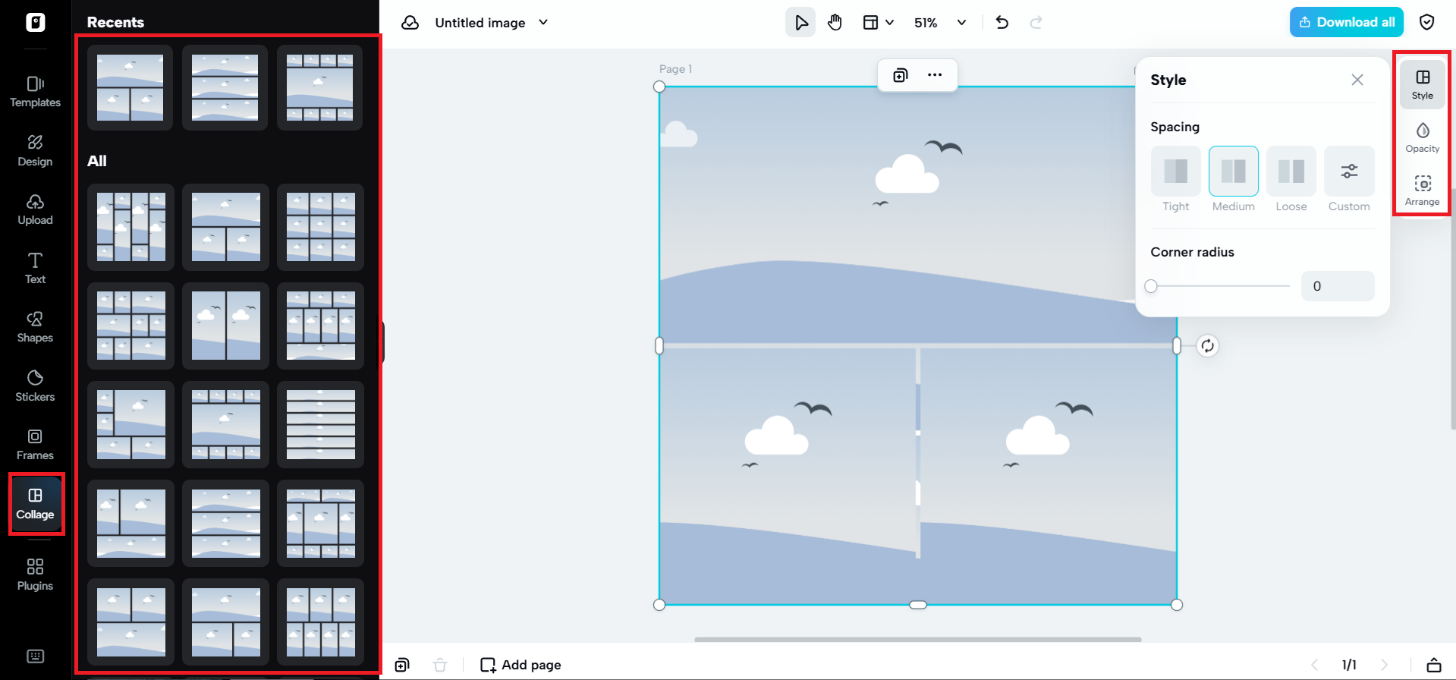Screen dimensions: 1456x680
Task: Click the rotate handle beside the collage
Action: coord(1207,346)
